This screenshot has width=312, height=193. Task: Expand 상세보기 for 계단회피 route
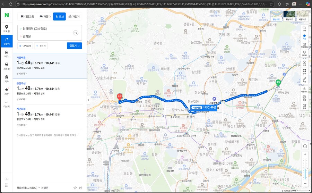tap(21, 125)
